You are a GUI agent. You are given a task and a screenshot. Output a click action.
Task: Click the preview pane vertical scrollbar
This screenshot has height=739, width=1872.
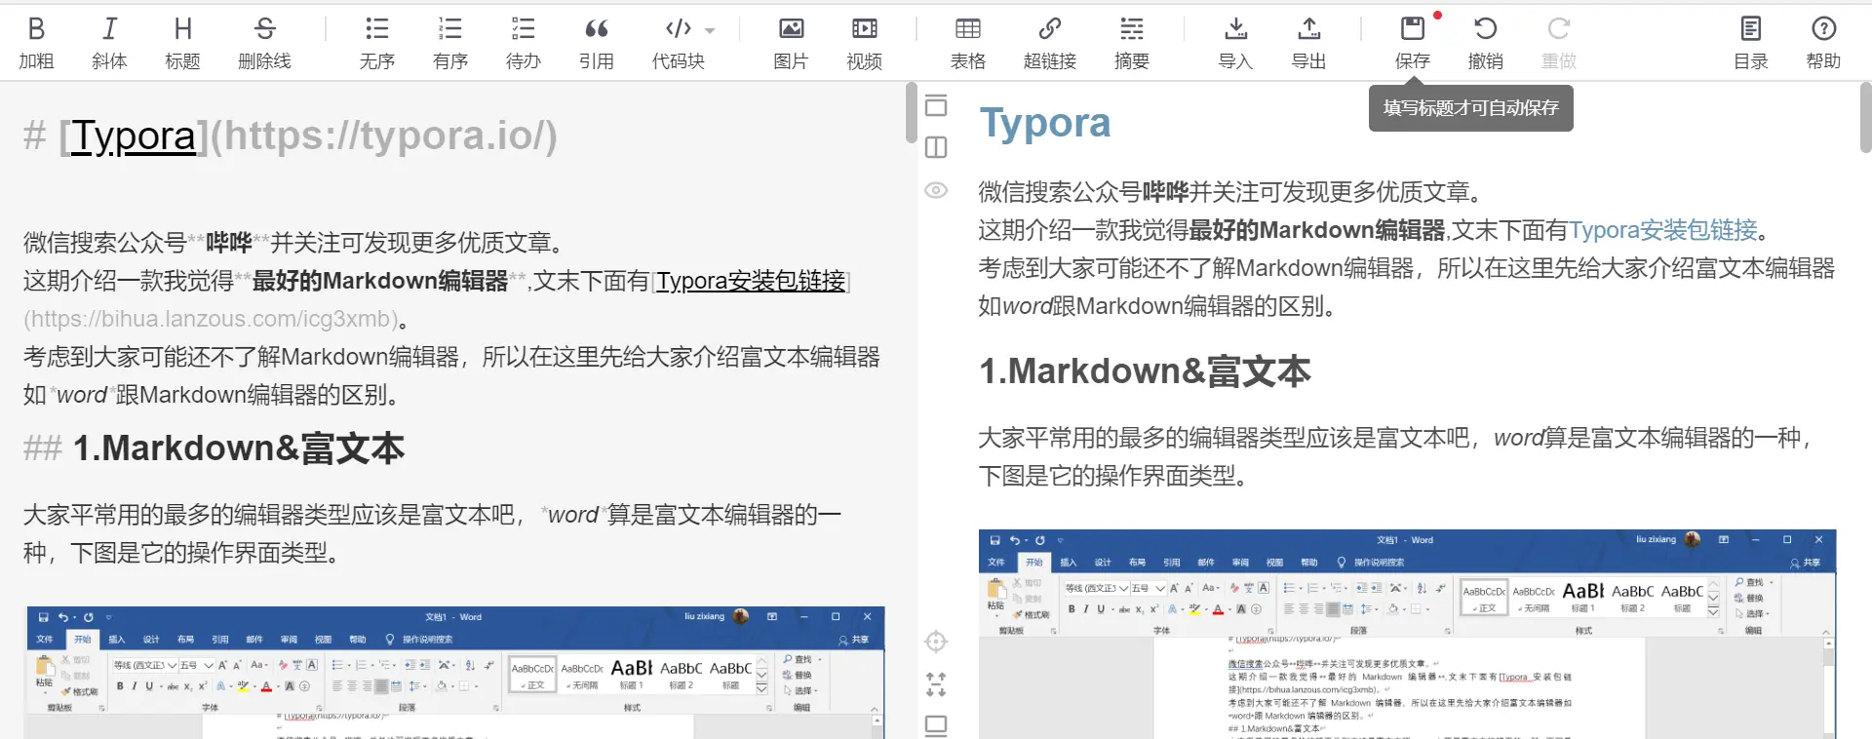1866,117
